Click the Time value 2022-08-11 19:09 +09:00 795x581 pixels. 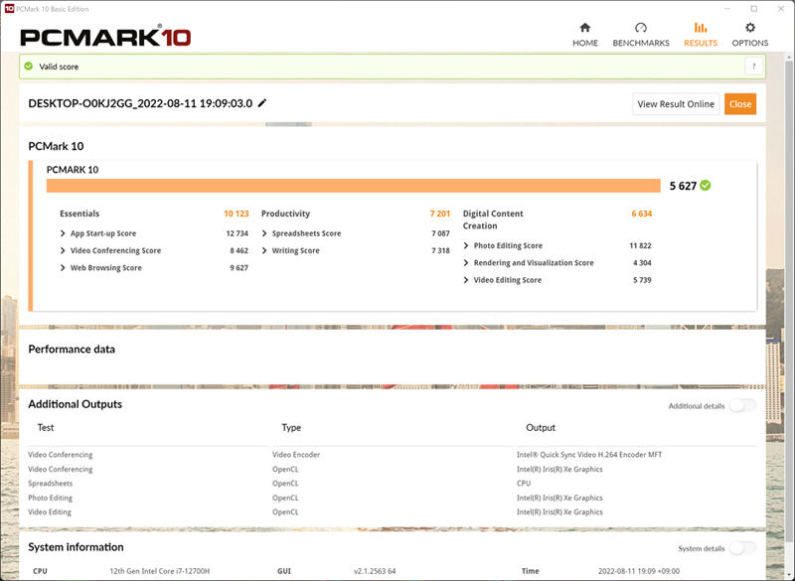point(639,571)
